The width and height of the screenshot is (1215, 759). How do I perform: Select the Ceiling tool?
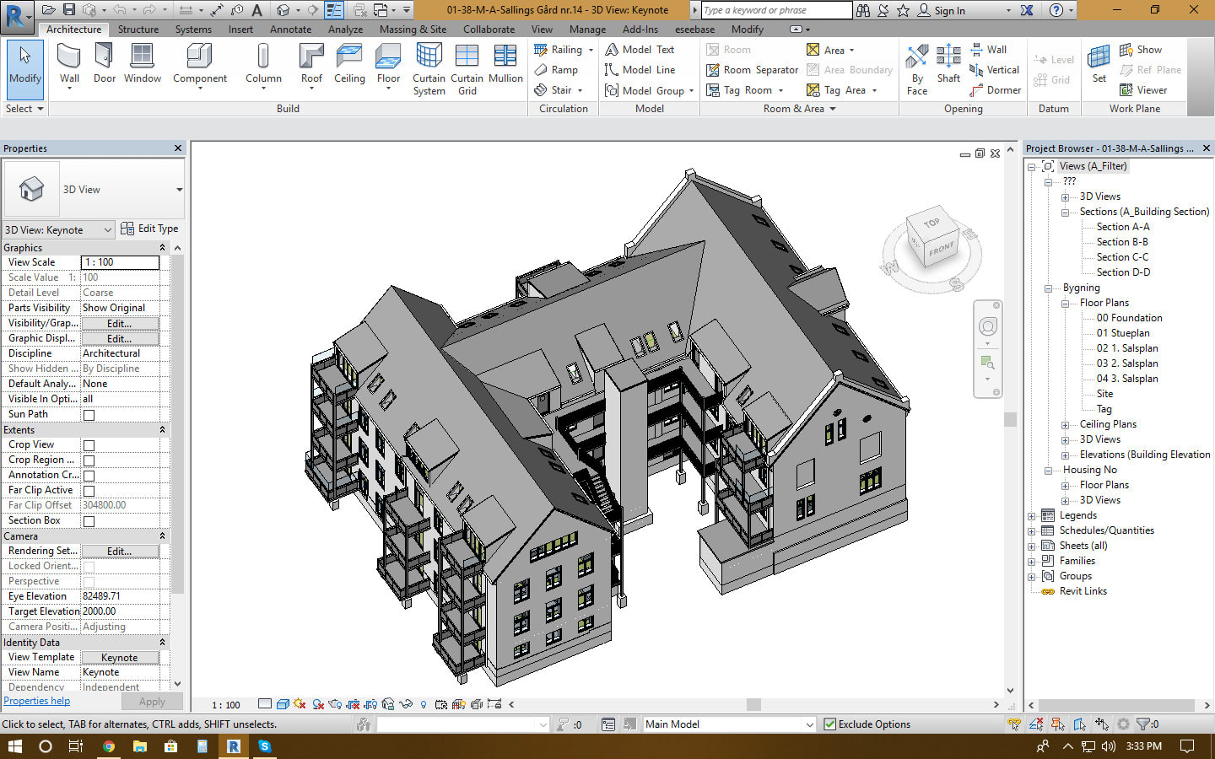click(349, 64)
